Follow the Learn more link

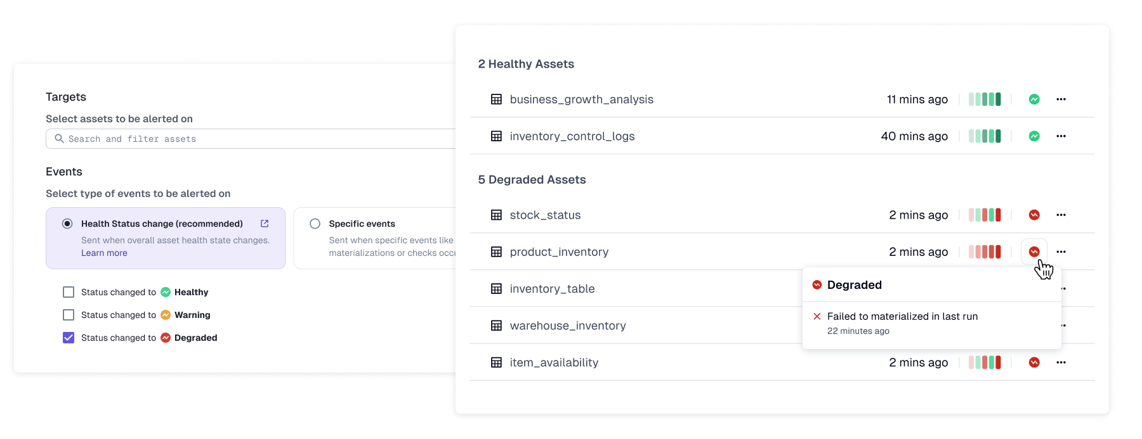click(x=104, y=253)
